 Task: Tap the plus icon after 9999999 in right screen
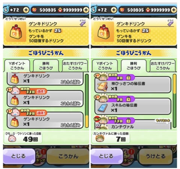coord(174,10)
